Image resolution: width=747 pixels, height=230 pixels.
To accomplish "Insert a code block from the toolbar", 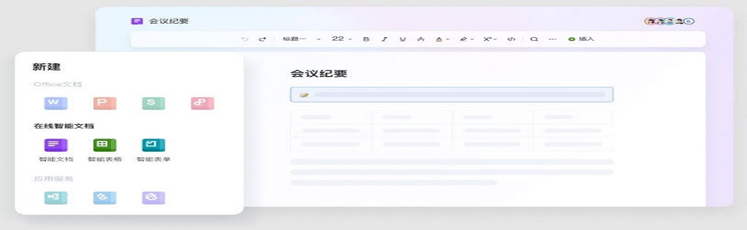I will 511,39.
